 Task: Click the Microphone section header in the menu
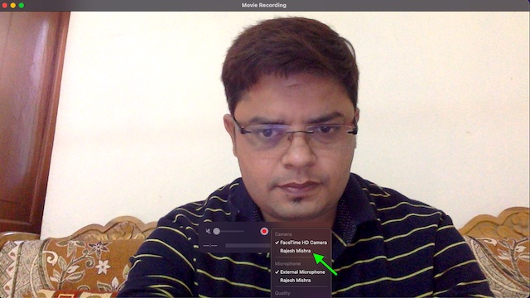(287, 263)
